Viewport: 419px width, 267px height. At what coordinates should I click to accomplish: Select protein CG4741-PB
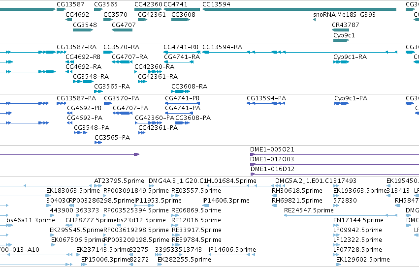click(x=183, y=103)
